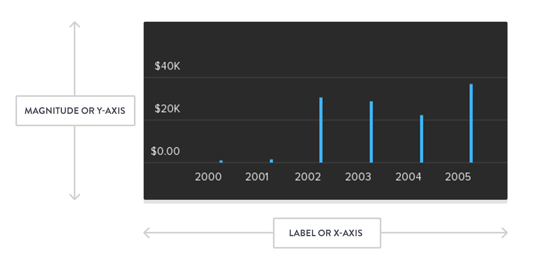
Task: Select the LABEL OR X-AXIS label box
Action: coord(327,233)
